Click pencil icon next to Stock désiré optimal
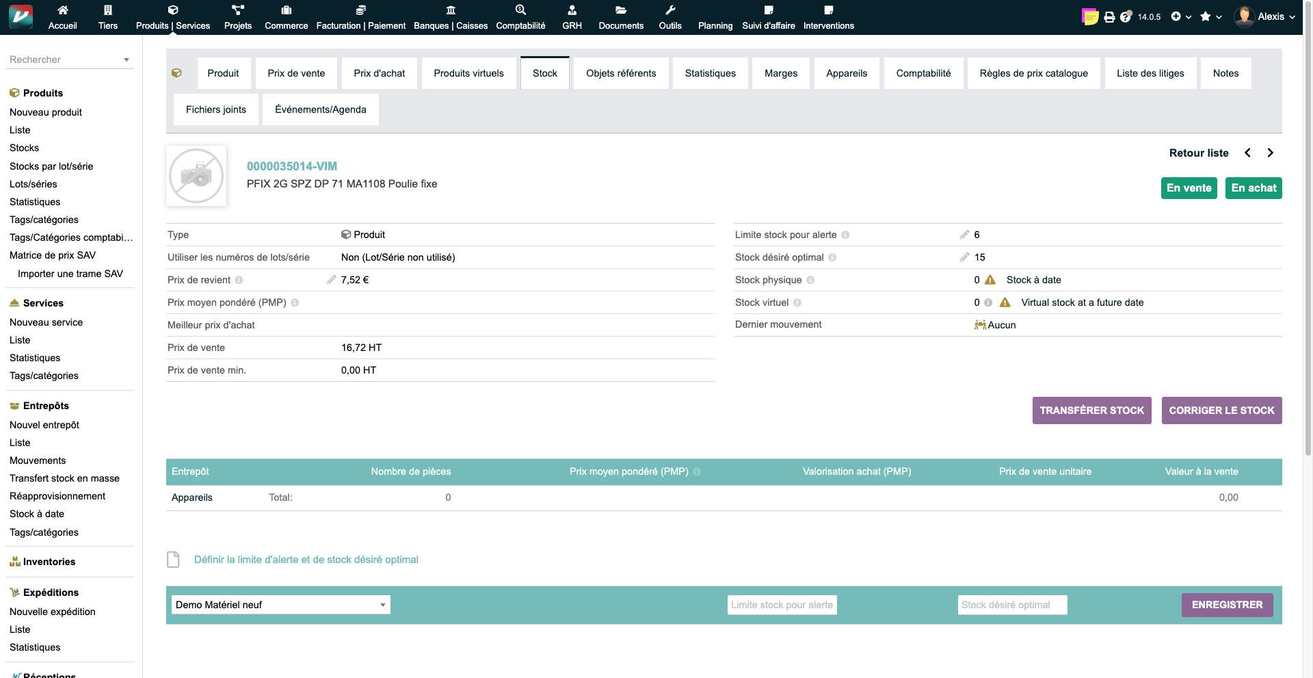Viewport: 1313px width, 678px height. pos(964,257)
